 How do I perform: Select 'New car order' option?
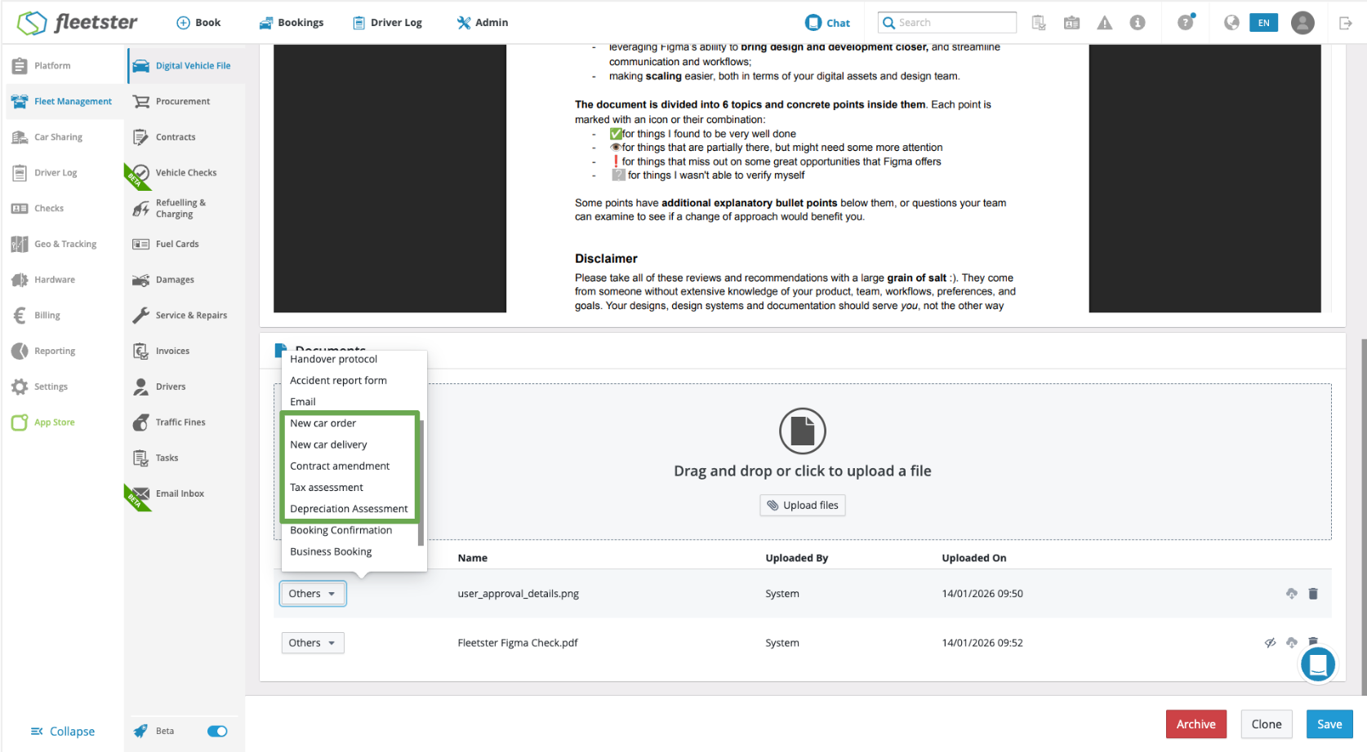[323, 423]
